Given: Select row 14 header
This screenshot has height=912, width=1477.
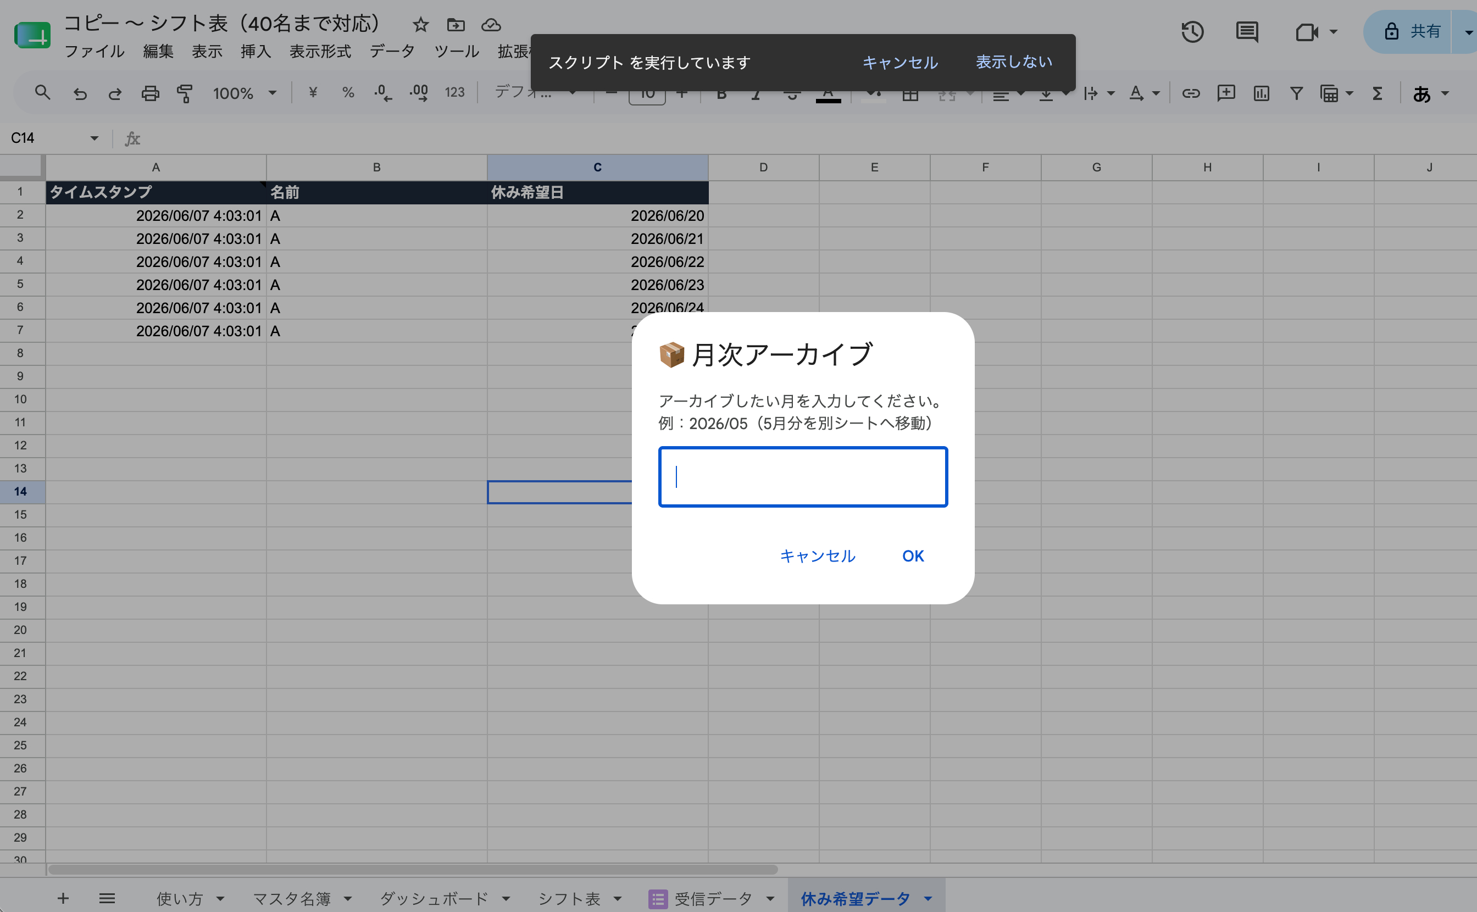Looking at the screenshot, I should click(22, 492).
